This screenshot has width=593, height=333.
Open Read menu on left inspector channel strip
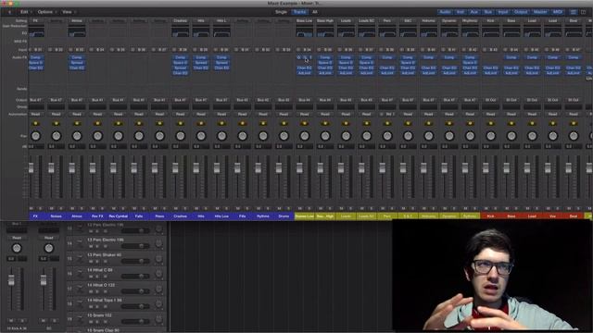(17, 238)
